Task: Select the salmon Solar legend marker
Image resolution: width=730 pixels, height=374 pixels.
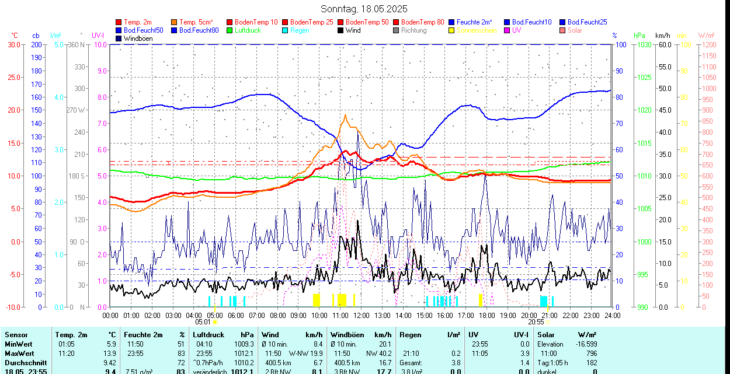Action: [x=563, y=30]
